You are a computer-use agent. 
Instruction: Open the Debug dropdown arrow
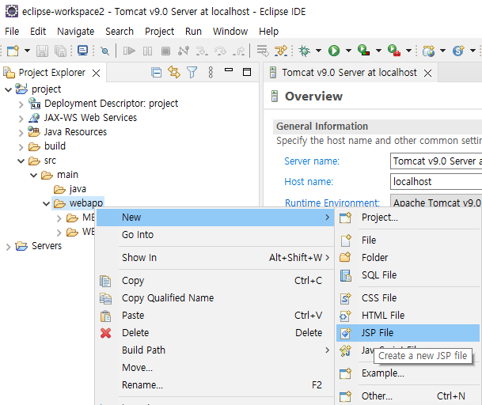[x=318, y=51]
